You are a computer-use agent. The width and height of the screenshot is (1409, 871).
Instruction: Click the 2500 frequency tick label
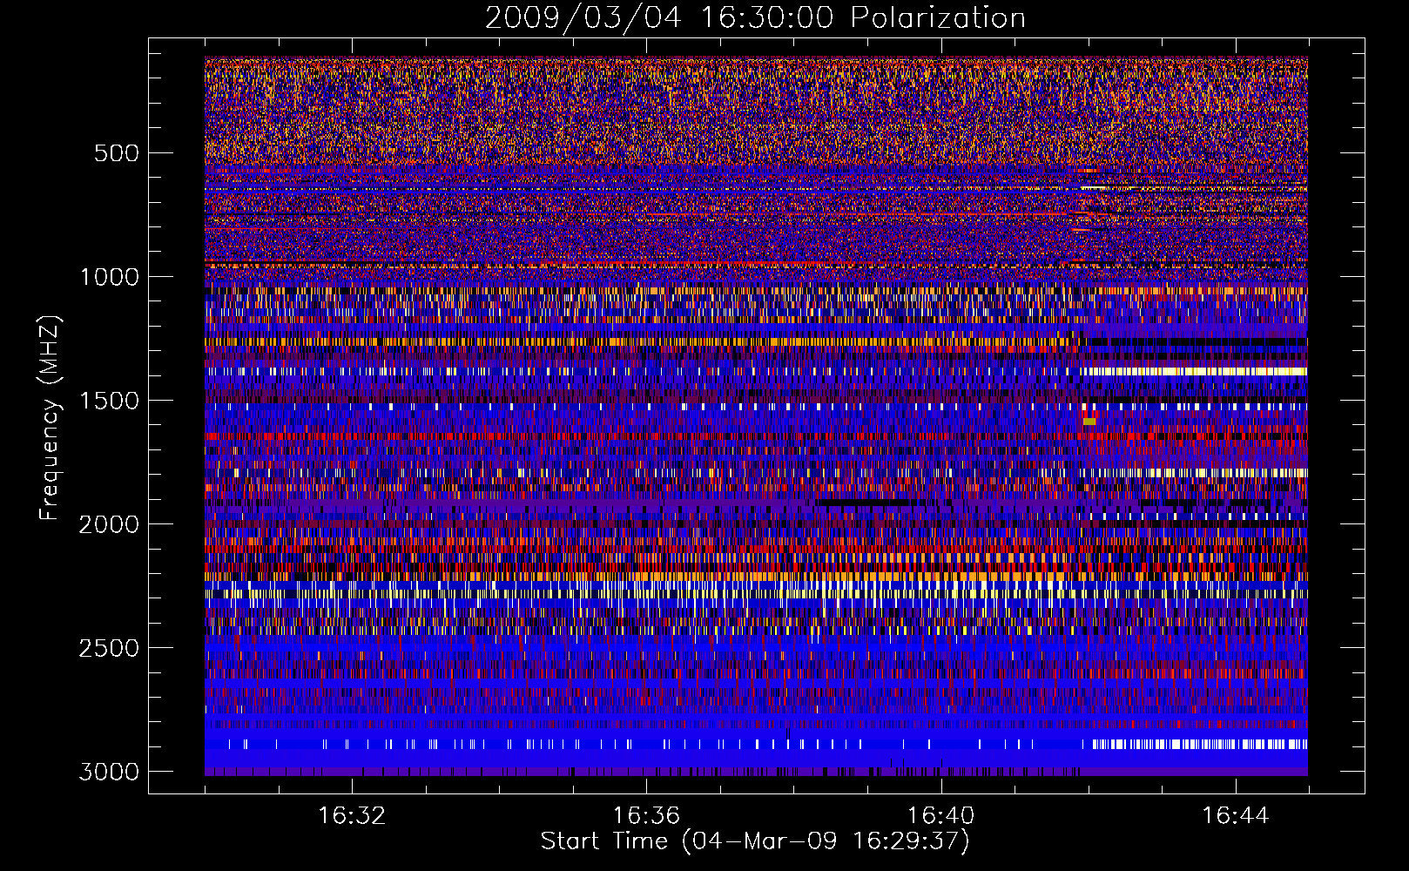click(x=109, y=648)
